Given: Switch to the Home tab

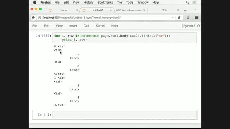Looking at the screenshot, I should [x=64, y=10].
